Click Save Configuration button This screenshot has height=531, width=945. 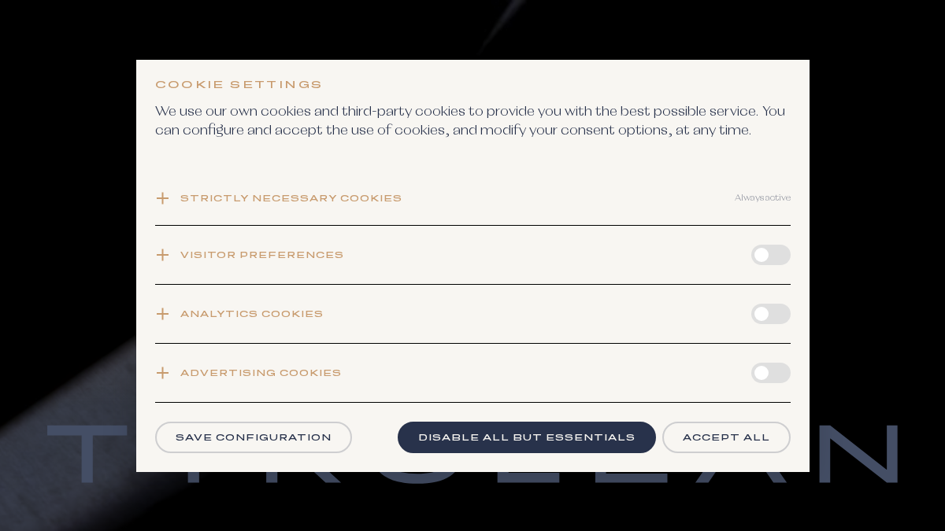254,437
